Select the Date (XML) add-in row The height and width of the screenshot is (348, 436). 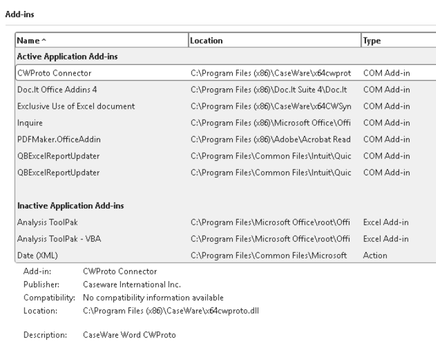click(x=226, y=255)
